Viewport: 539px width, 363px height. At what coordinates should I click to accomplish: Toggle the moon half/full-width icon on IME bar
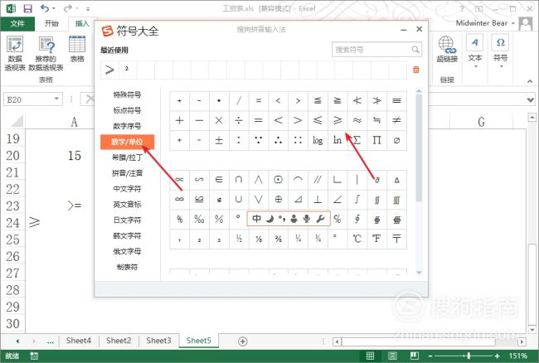269,219
